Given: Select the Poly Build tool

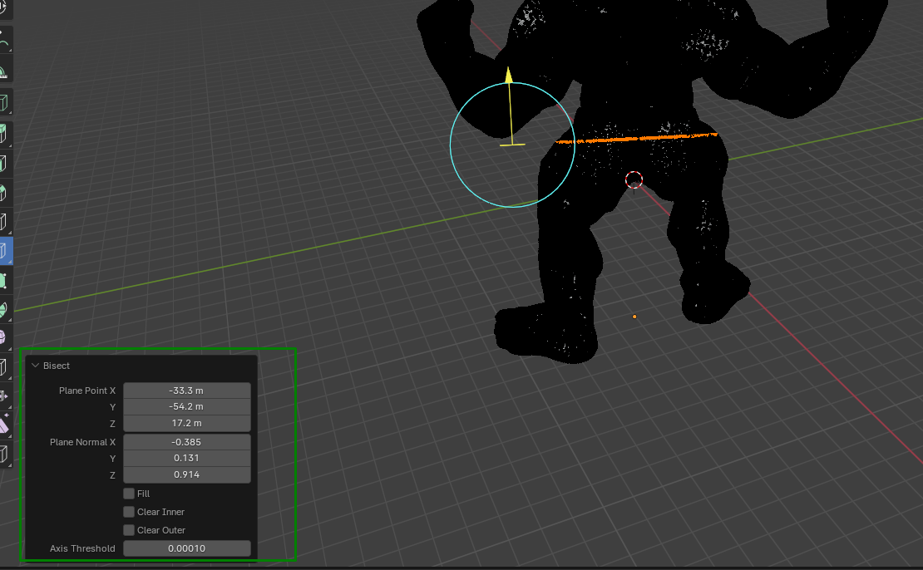Looking at the screenshot, I should tap(3, 281).
